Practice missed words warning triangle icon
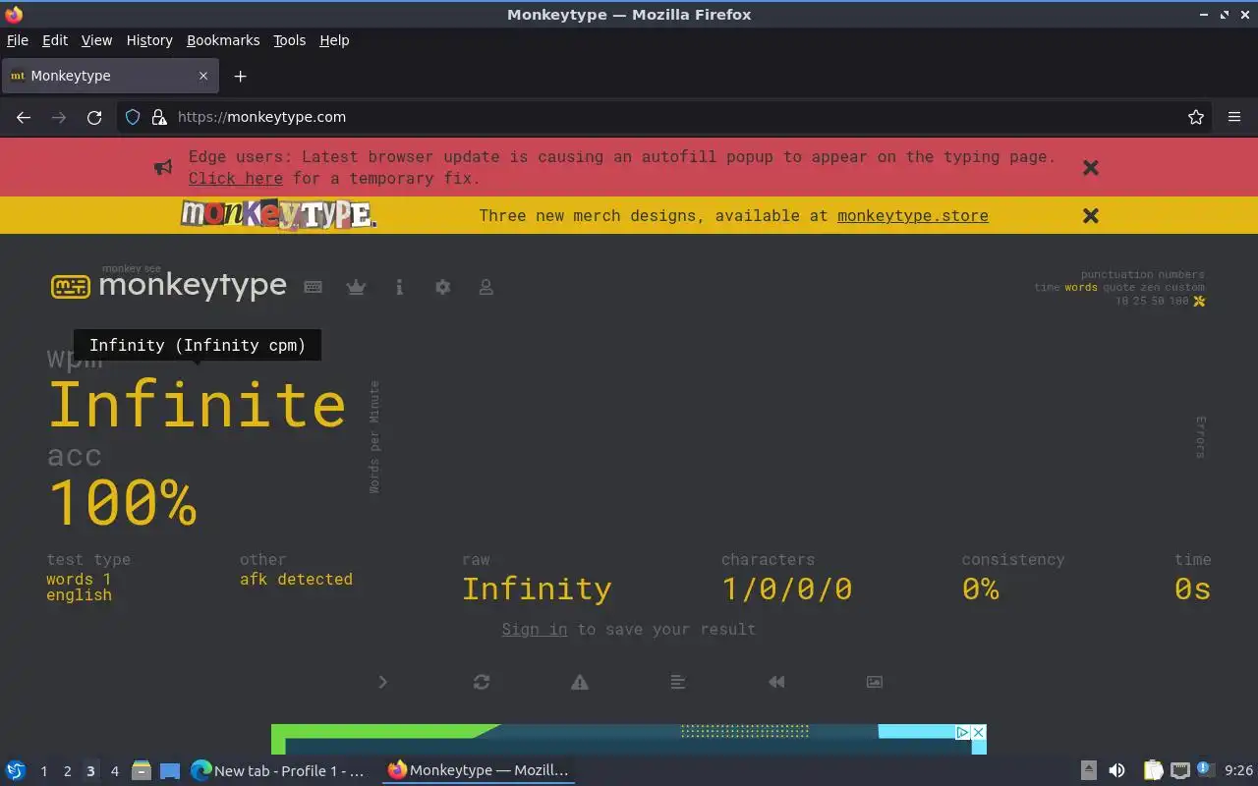Screen dimensions: 1258x786 580,682
